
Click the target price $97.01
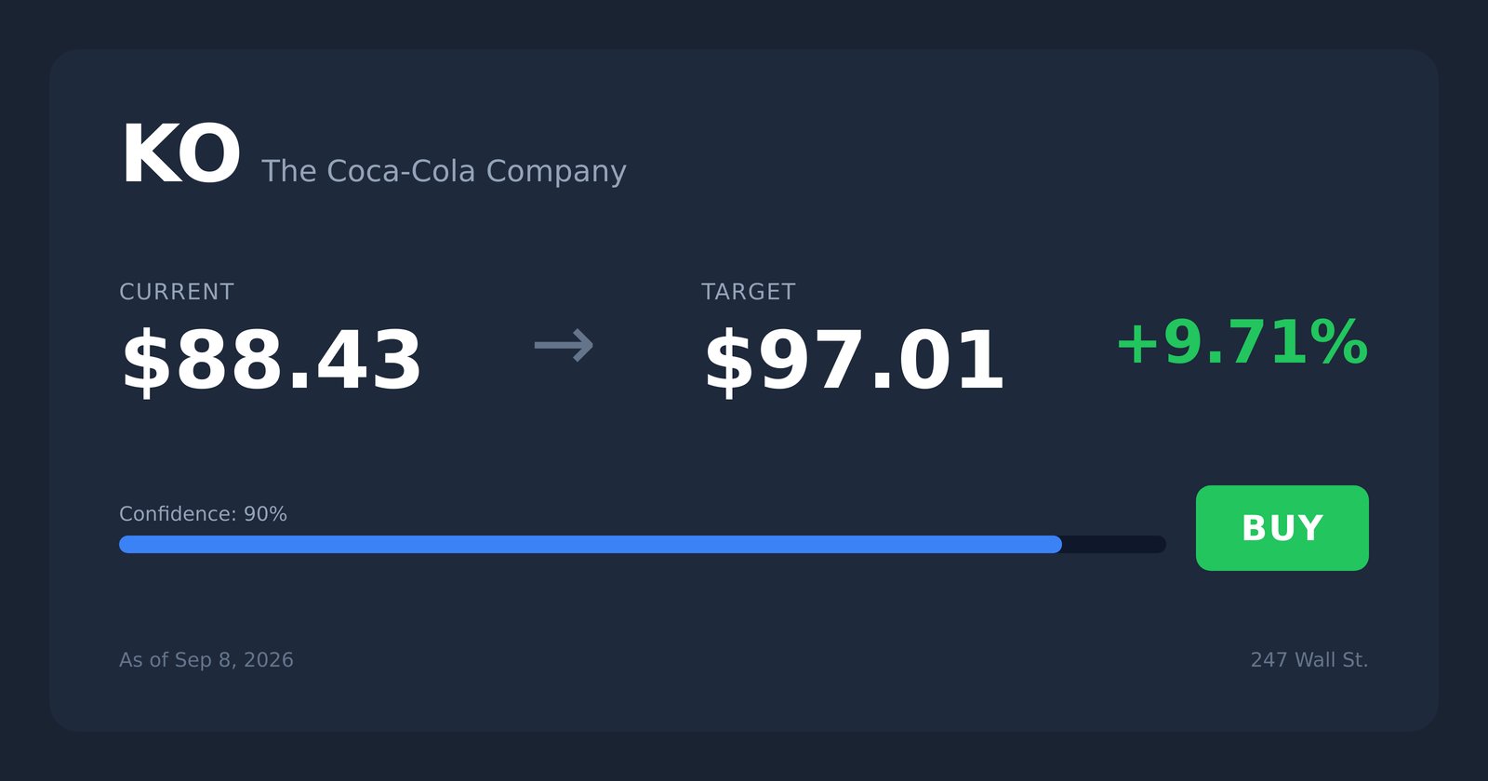coord(854,361)
